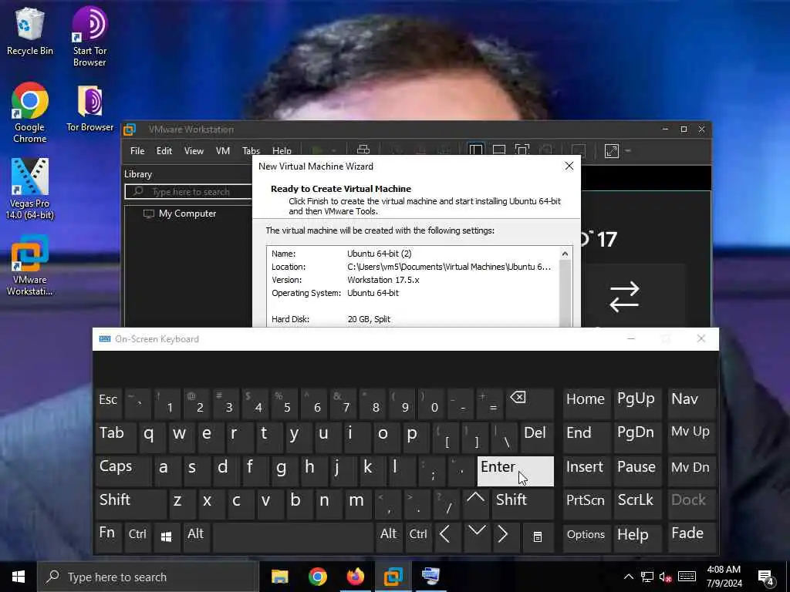Click the PrtScn key on On-Screen Keyboard
This screenshot has height=592, width=790.
click(x=586, y=503)
